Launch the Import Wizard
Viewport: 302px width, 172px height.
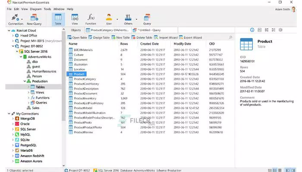click(x=166, y=37)
